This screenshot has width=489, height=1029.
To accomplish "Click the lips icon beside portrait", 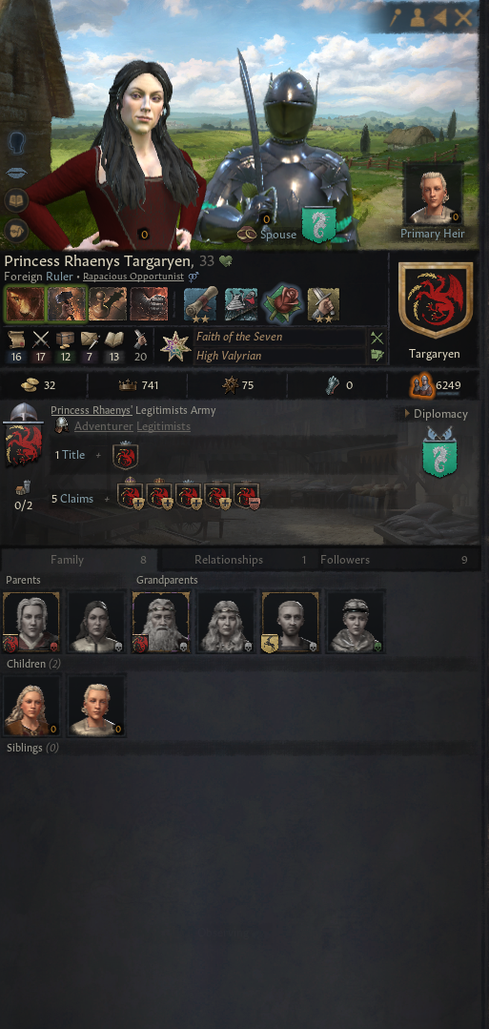I will 16,172.
